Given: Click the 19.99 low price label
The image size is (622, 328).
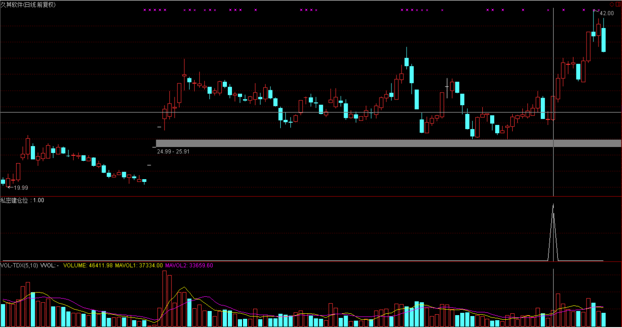Looking at the screenshot, I should (x=21, y=187).
